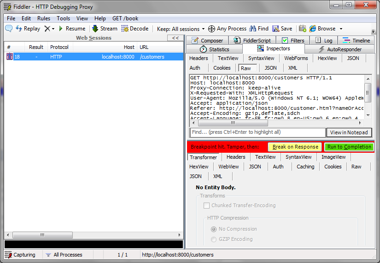
Task: Click the GET /book menu item
Action: (125, 18)
